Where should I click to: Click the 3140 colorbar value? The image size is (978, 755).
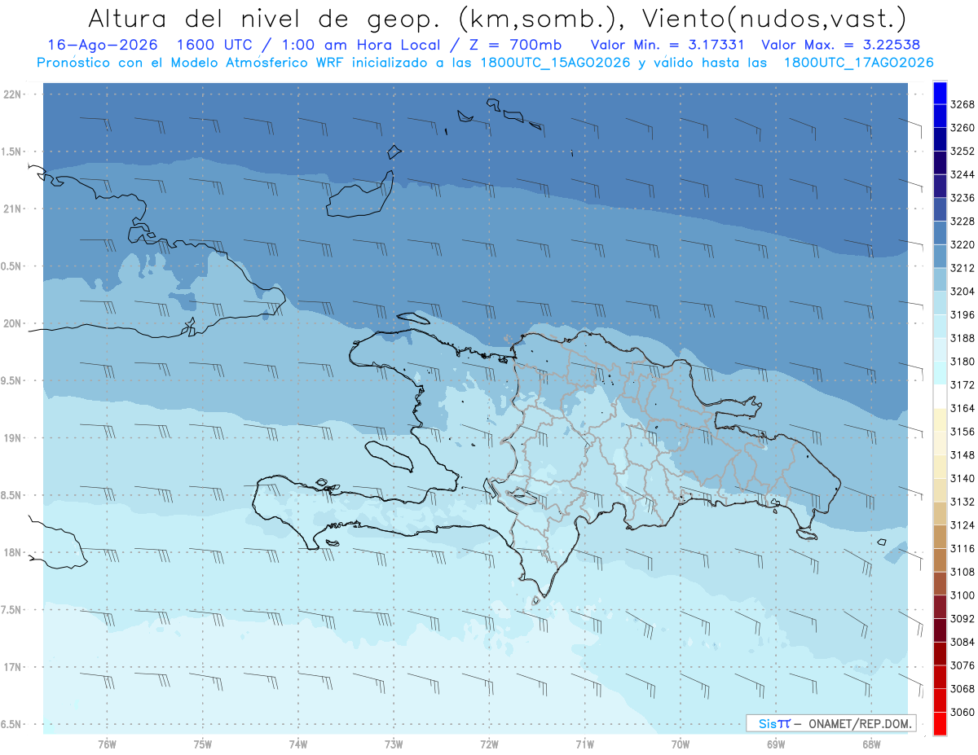tap(962, 479)
